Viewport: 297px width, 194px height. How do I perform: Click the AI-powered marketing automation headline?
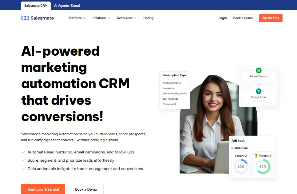pyautogui.click(x=75, y=84)
